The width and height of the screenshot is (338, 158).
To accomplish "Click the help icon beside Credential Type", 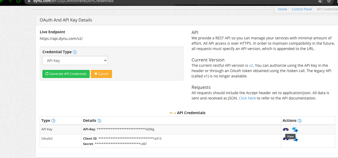I will [x=75, y=52].
